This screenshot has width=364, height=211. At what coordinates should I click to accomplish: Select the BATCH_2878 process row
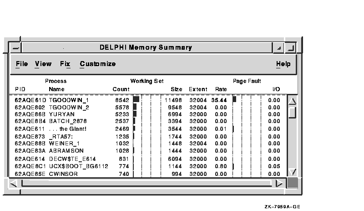click(68, 121)
